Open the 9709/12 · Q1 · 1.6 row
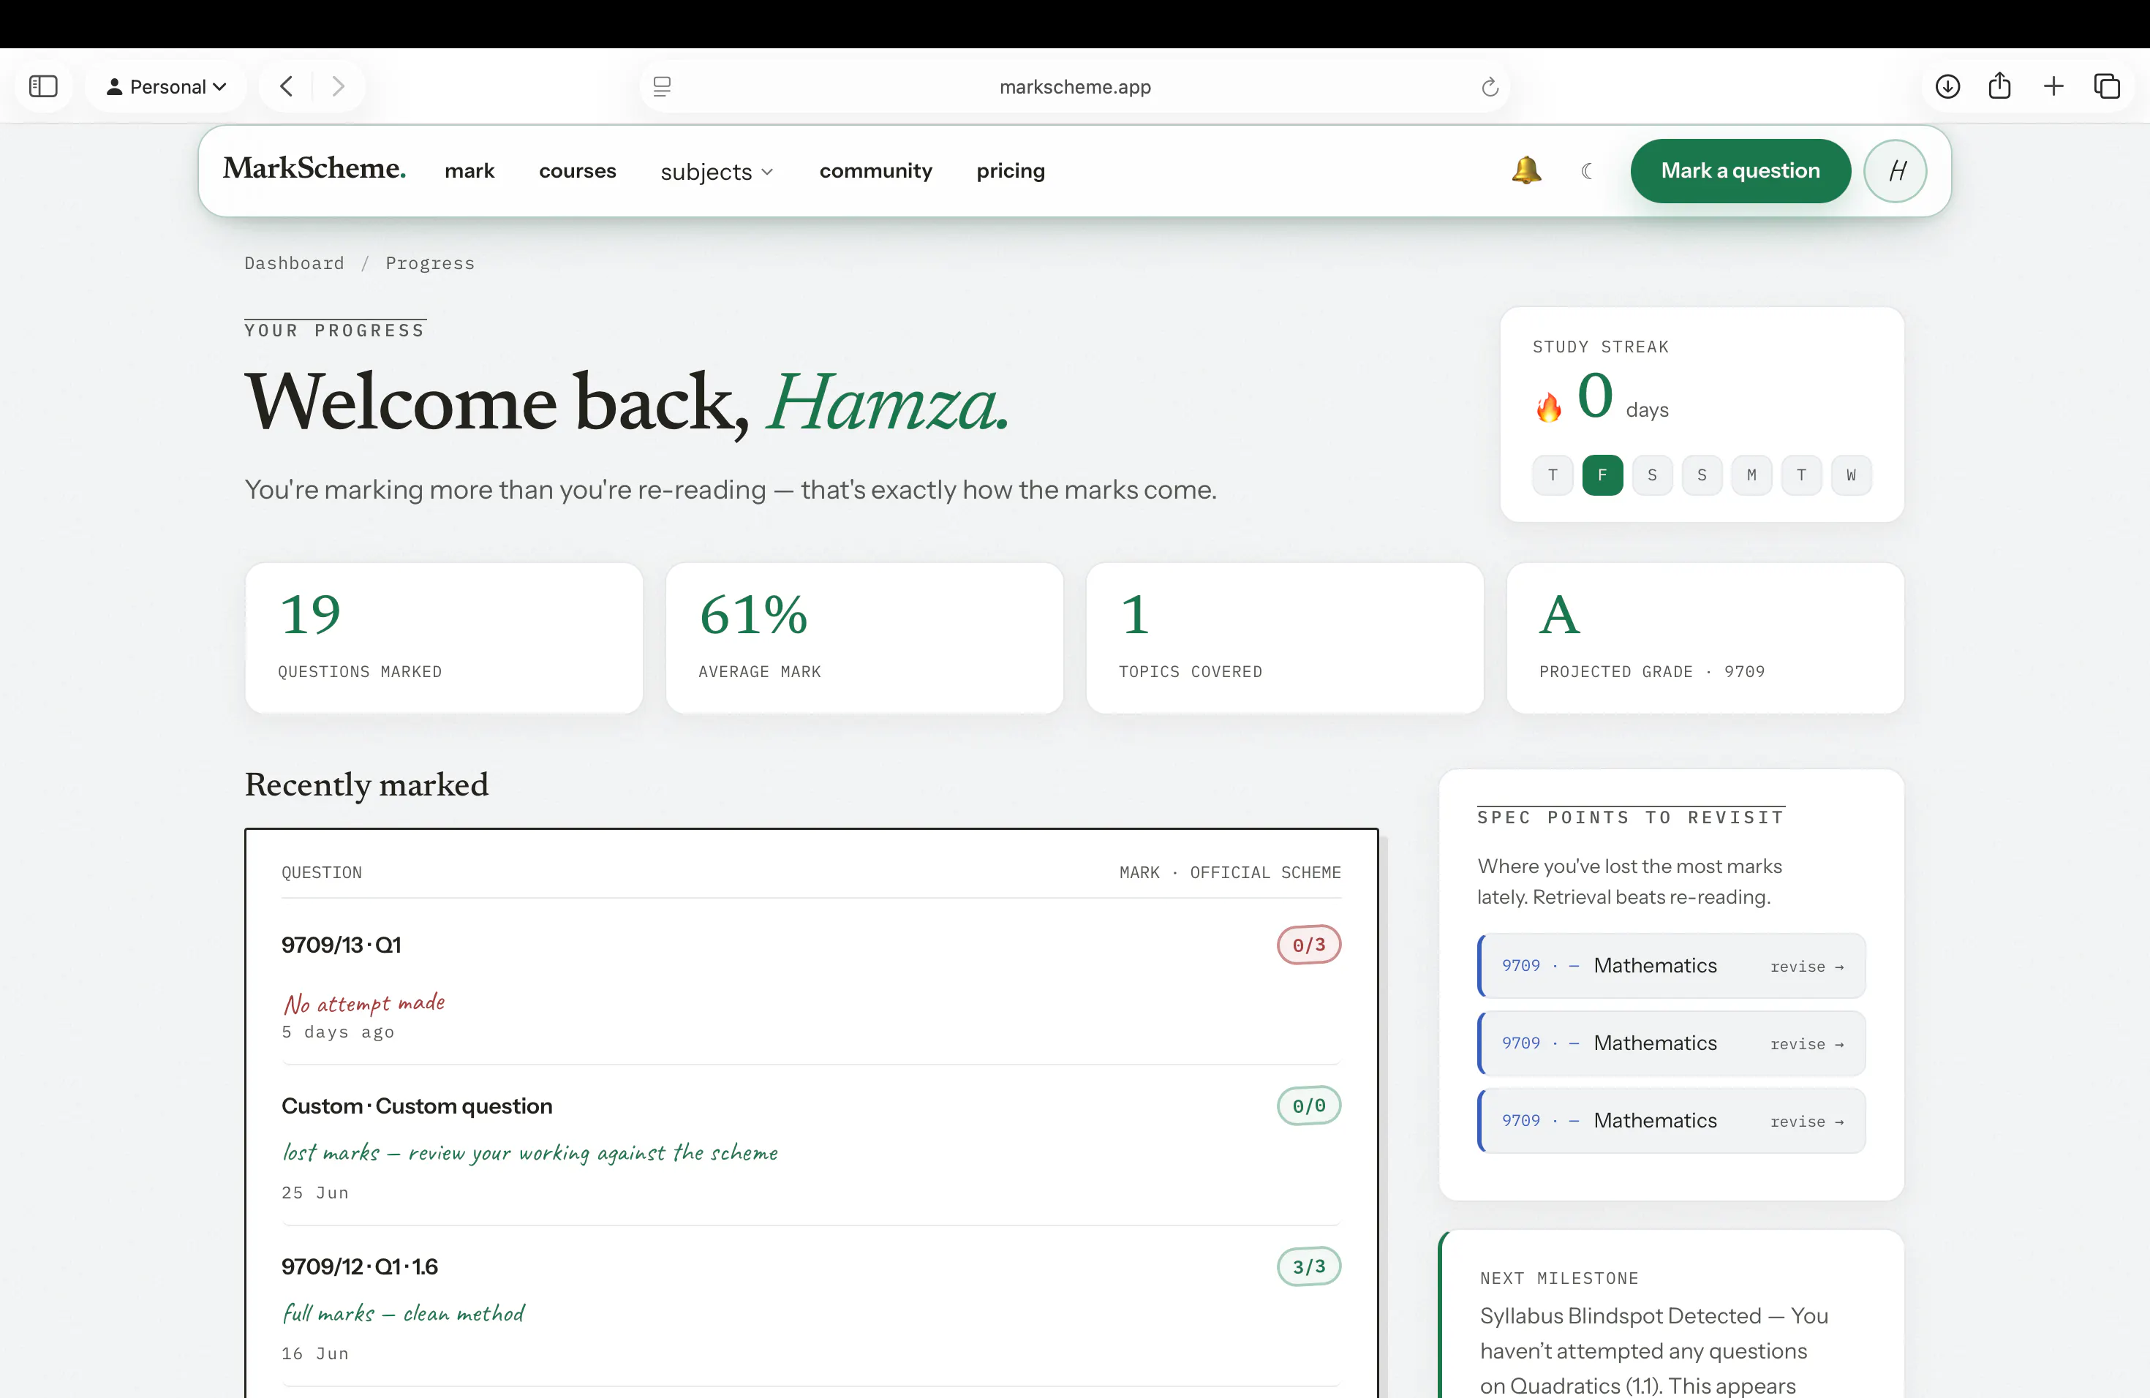The width and height of the screenshot is (2150, 1398). click(x=811, y=1306)
